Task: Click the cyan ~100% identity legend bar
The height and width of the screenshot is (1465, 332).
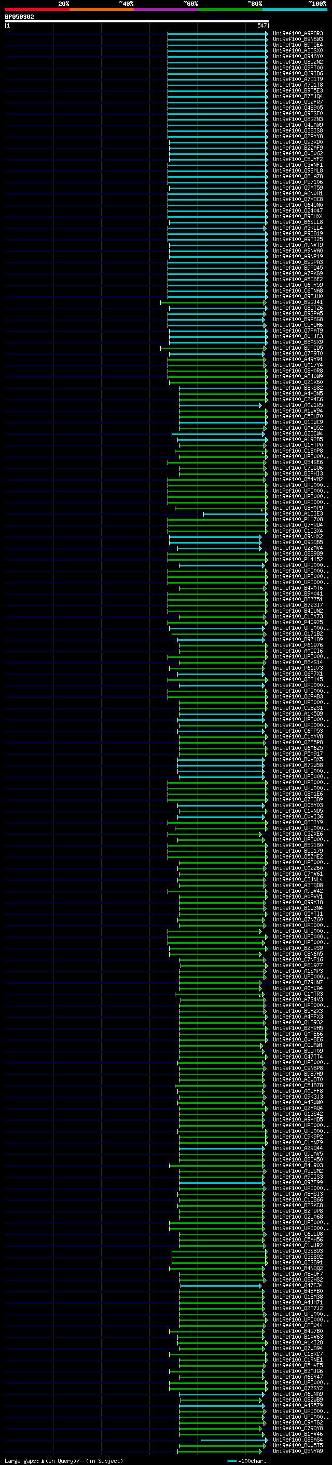Action: click(295, 9)
